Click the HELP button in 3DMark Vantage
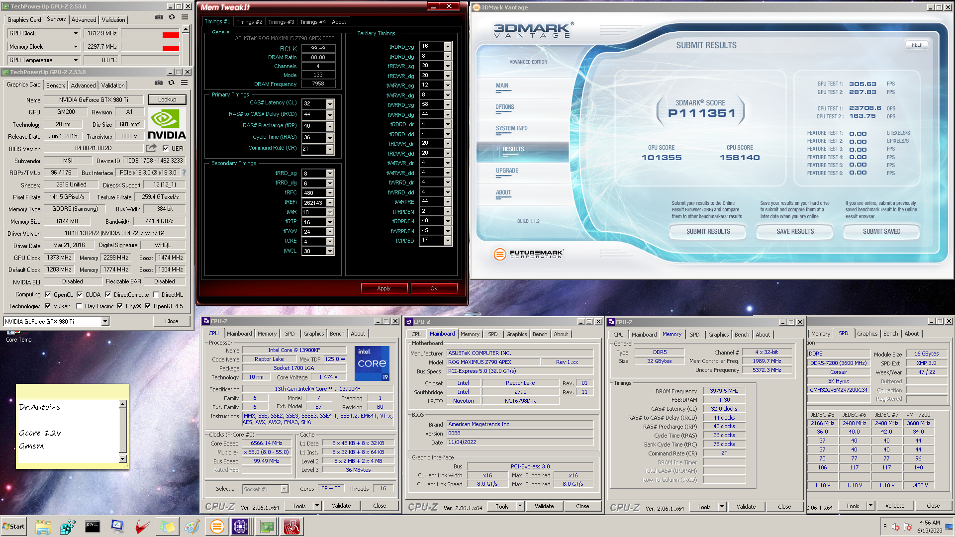Image resolution: width=955 pixels, height=537 pixels. tap(917, 45)
